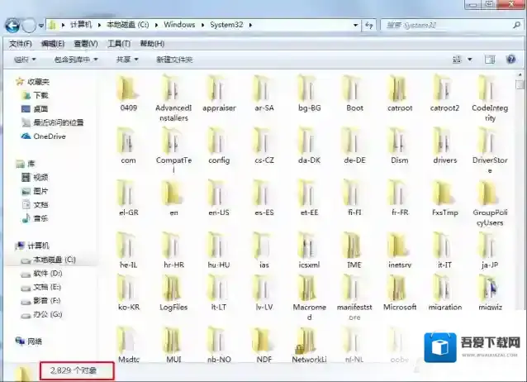Select 影音 (F:) drive
Image resolution: width=527 pixels, height=382 pixels.
click(x=47, y=300)
